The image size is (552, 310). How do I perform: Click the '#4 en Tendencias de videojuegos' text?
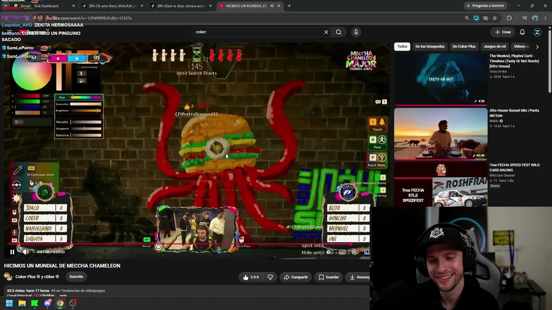(x=78, y=291)
